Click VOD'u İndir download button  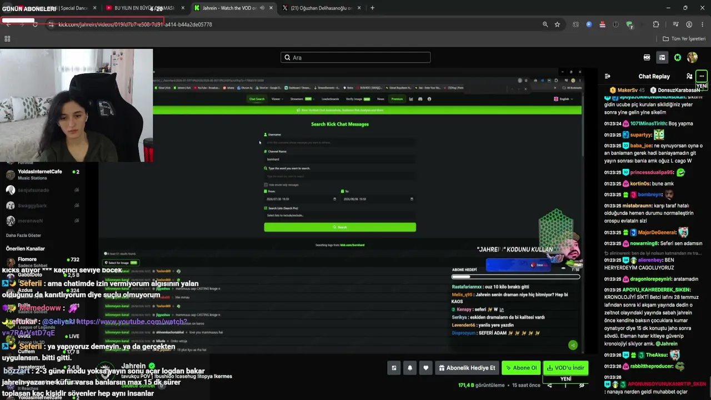[x=565, y=368]
